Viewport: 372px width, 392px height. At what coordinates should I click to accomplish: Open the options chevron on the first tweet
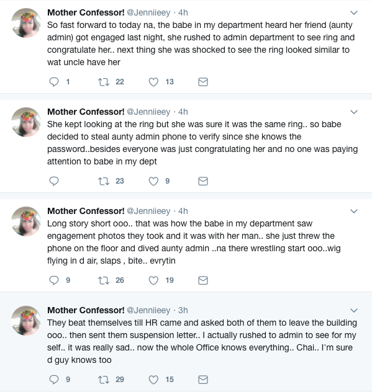[354, 12]
